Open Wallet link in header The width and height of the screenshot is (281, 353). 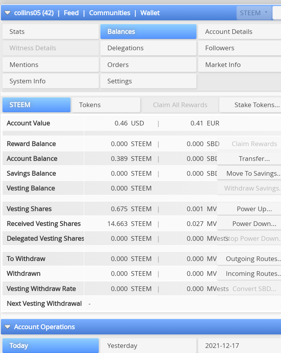(150, 13)
